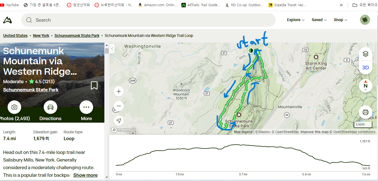Center map on my location
This screenshot has width=378, height=181.
(119, 121)
